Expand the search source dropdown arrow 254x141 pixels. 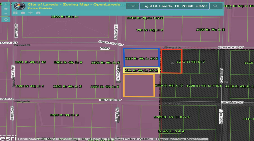click(133, 6)
